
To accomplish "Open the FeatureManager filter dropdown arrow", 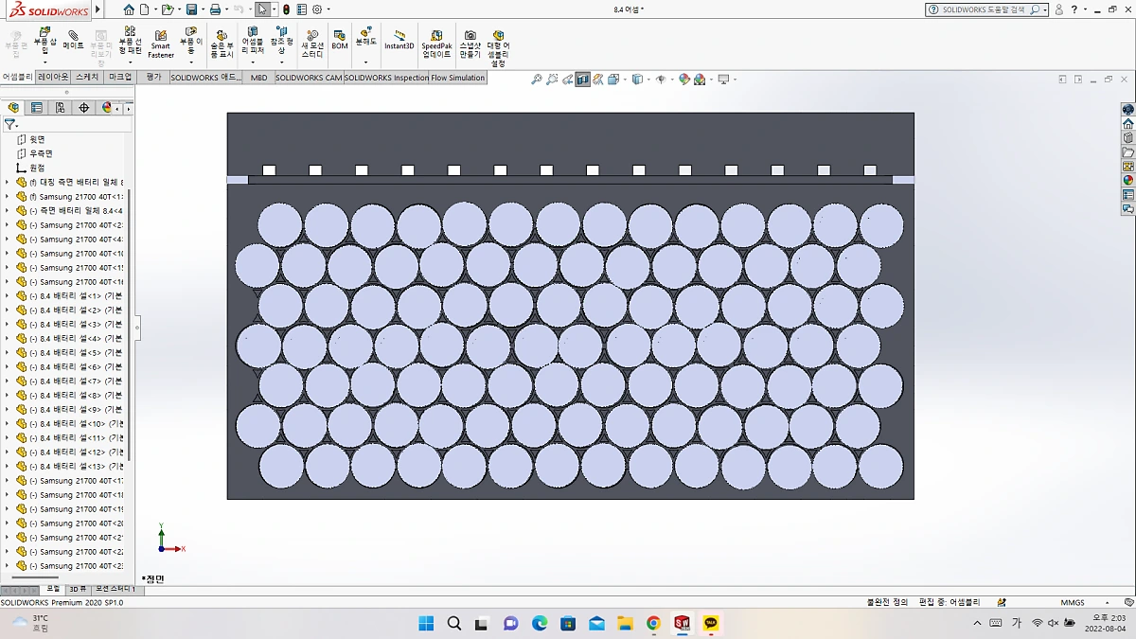I will click(x=17, y=122).
